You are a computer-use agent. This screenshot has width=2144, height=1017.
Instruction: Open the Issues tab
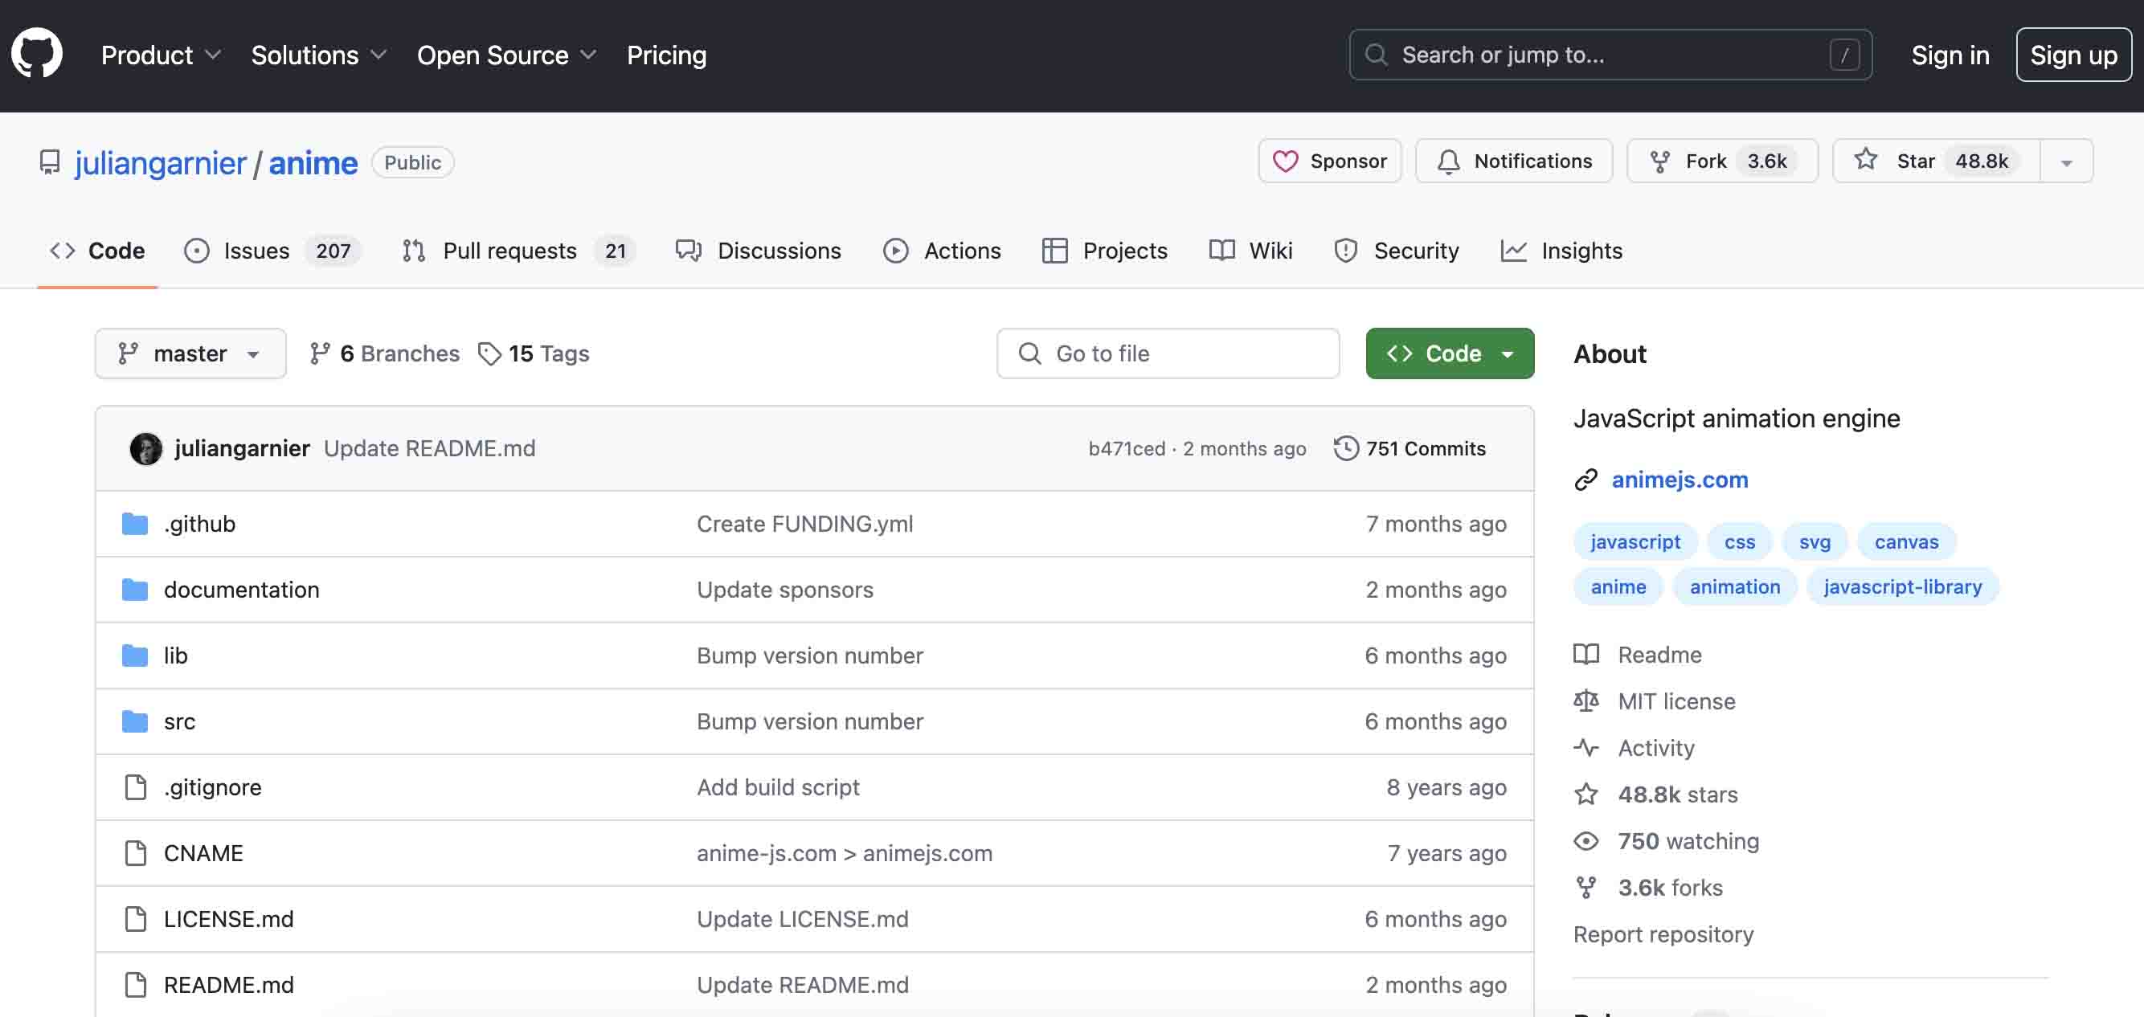(272, 251)
